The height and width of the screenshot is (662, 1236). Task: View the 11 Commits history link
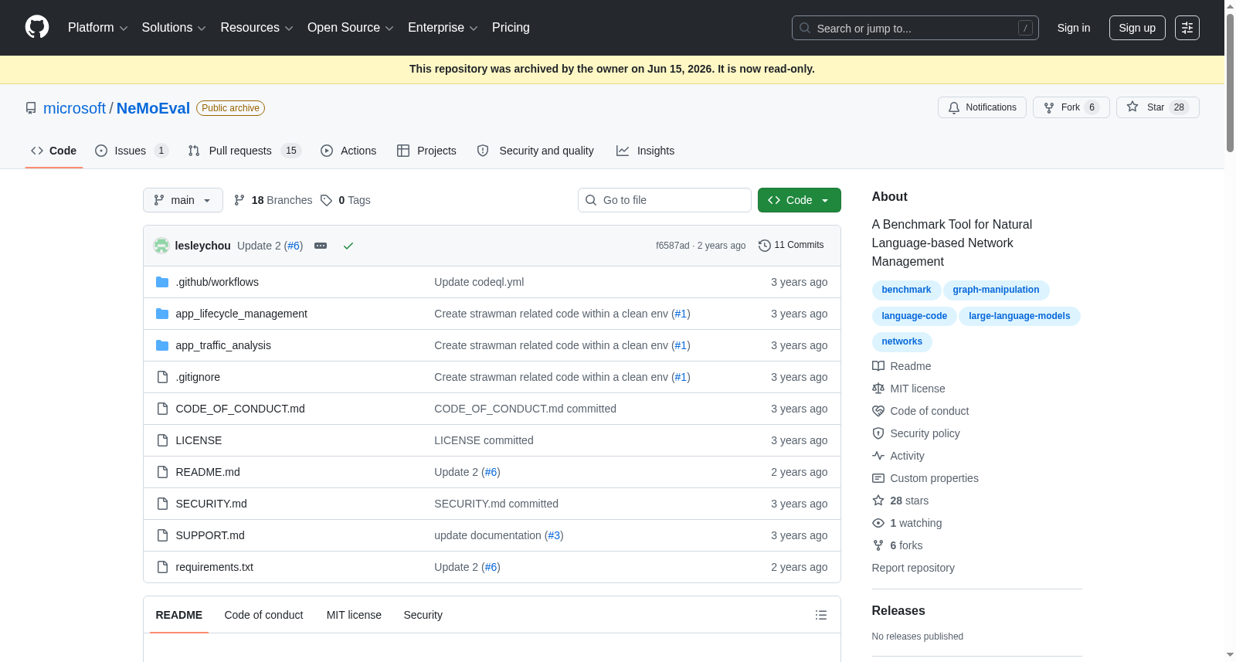[x=791, y=246]
